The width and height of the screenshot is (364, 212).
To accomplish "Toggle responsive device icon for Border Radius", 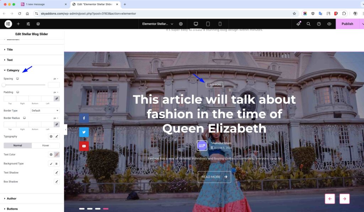I will coord(24,118).
